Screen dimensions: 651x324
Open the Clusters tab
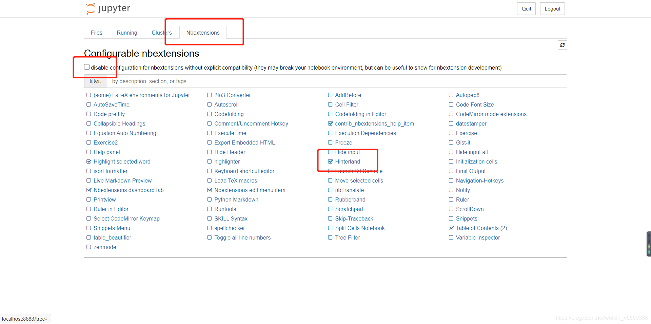161,33
